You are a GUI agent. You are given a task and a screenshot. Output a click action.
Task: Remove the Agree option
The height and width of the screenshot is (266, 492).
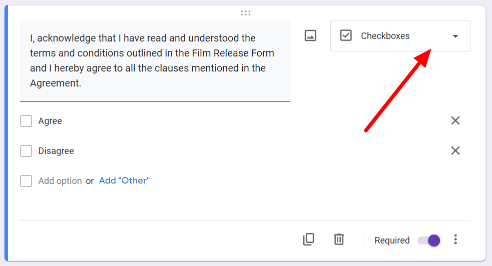(x=455, y=120)
